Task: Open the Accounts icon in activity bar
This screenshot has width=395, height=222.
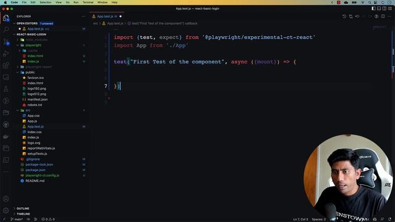Action: (6, 199)
